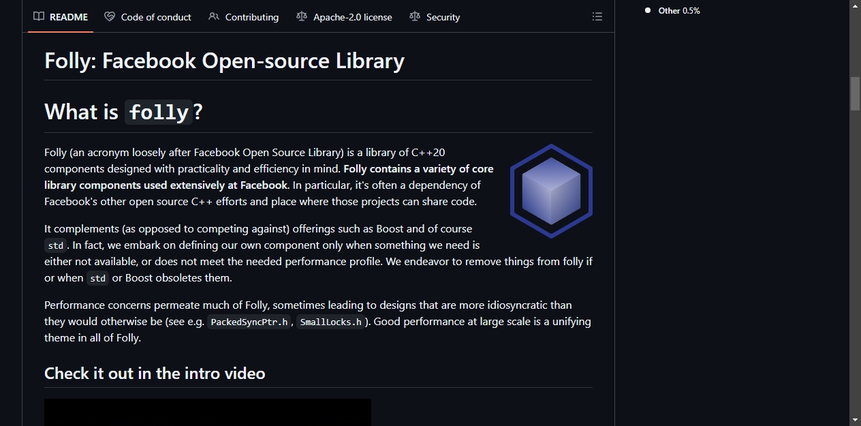Click the 'Folly: Facebook Open-source Library' heading

coord(224,61)
